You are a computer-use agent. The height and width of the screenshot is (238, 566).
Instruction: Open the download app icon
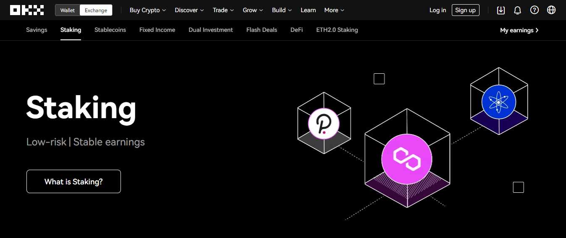coord(501,10)
